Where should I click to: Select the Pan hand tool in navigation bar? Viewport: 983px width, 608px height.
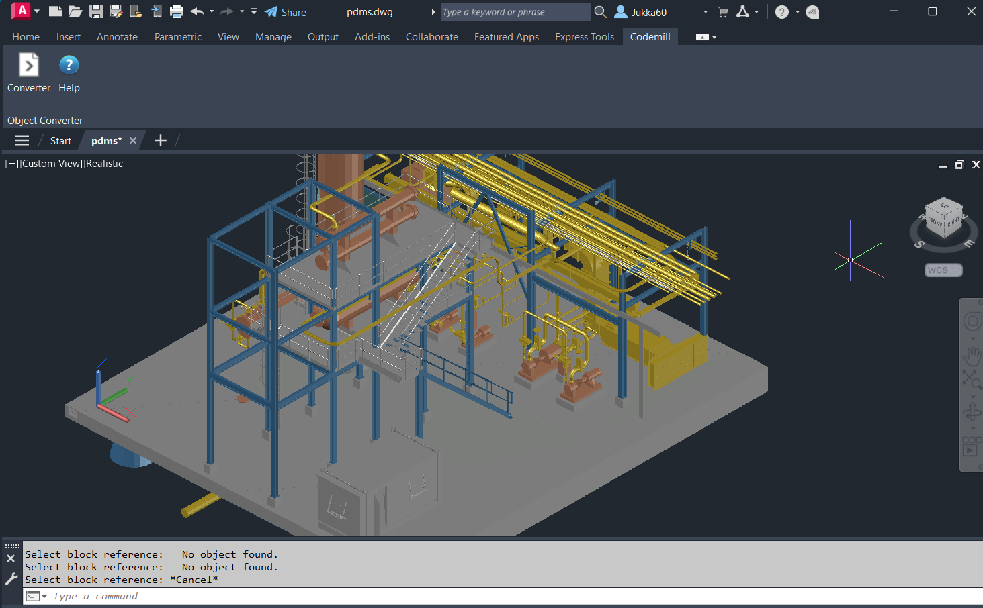pos(972,355)
